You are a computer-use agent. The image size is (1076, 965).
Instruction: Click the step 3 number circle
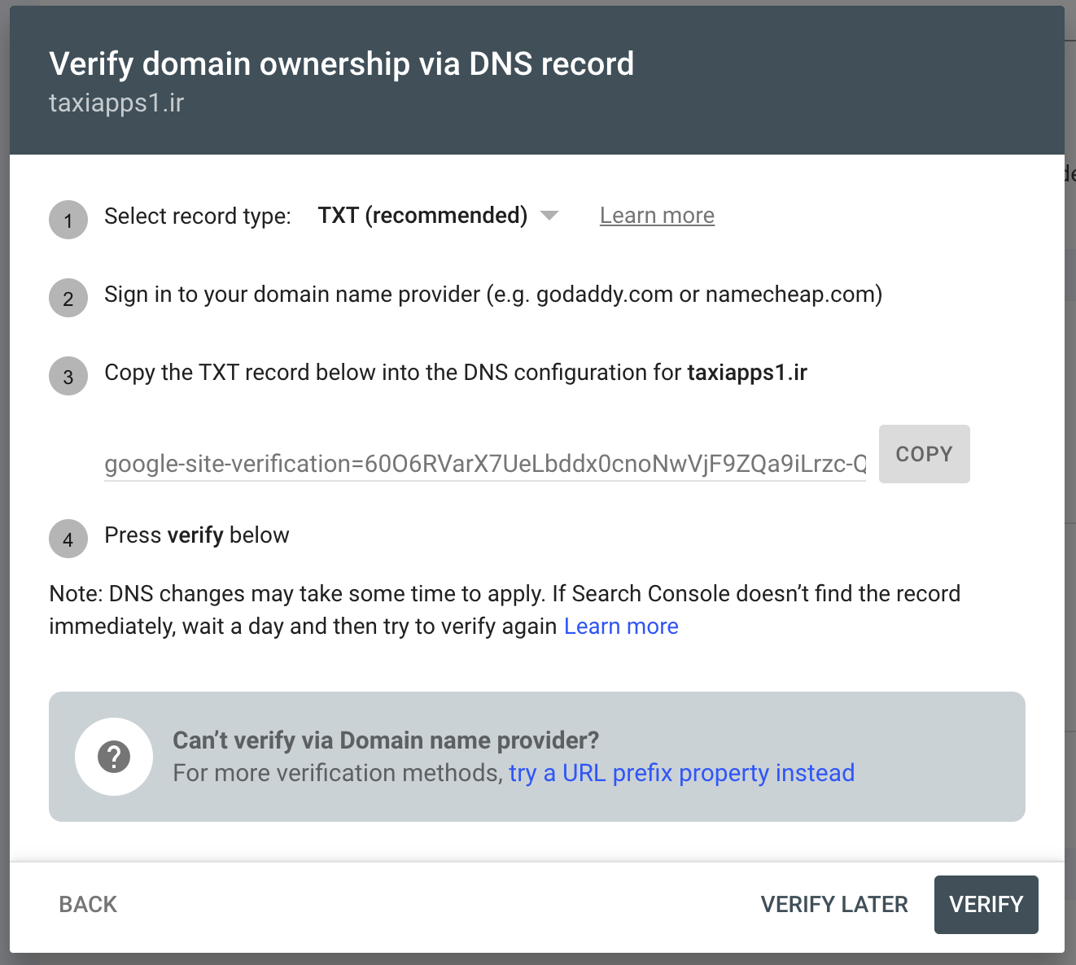coord(68,376)
